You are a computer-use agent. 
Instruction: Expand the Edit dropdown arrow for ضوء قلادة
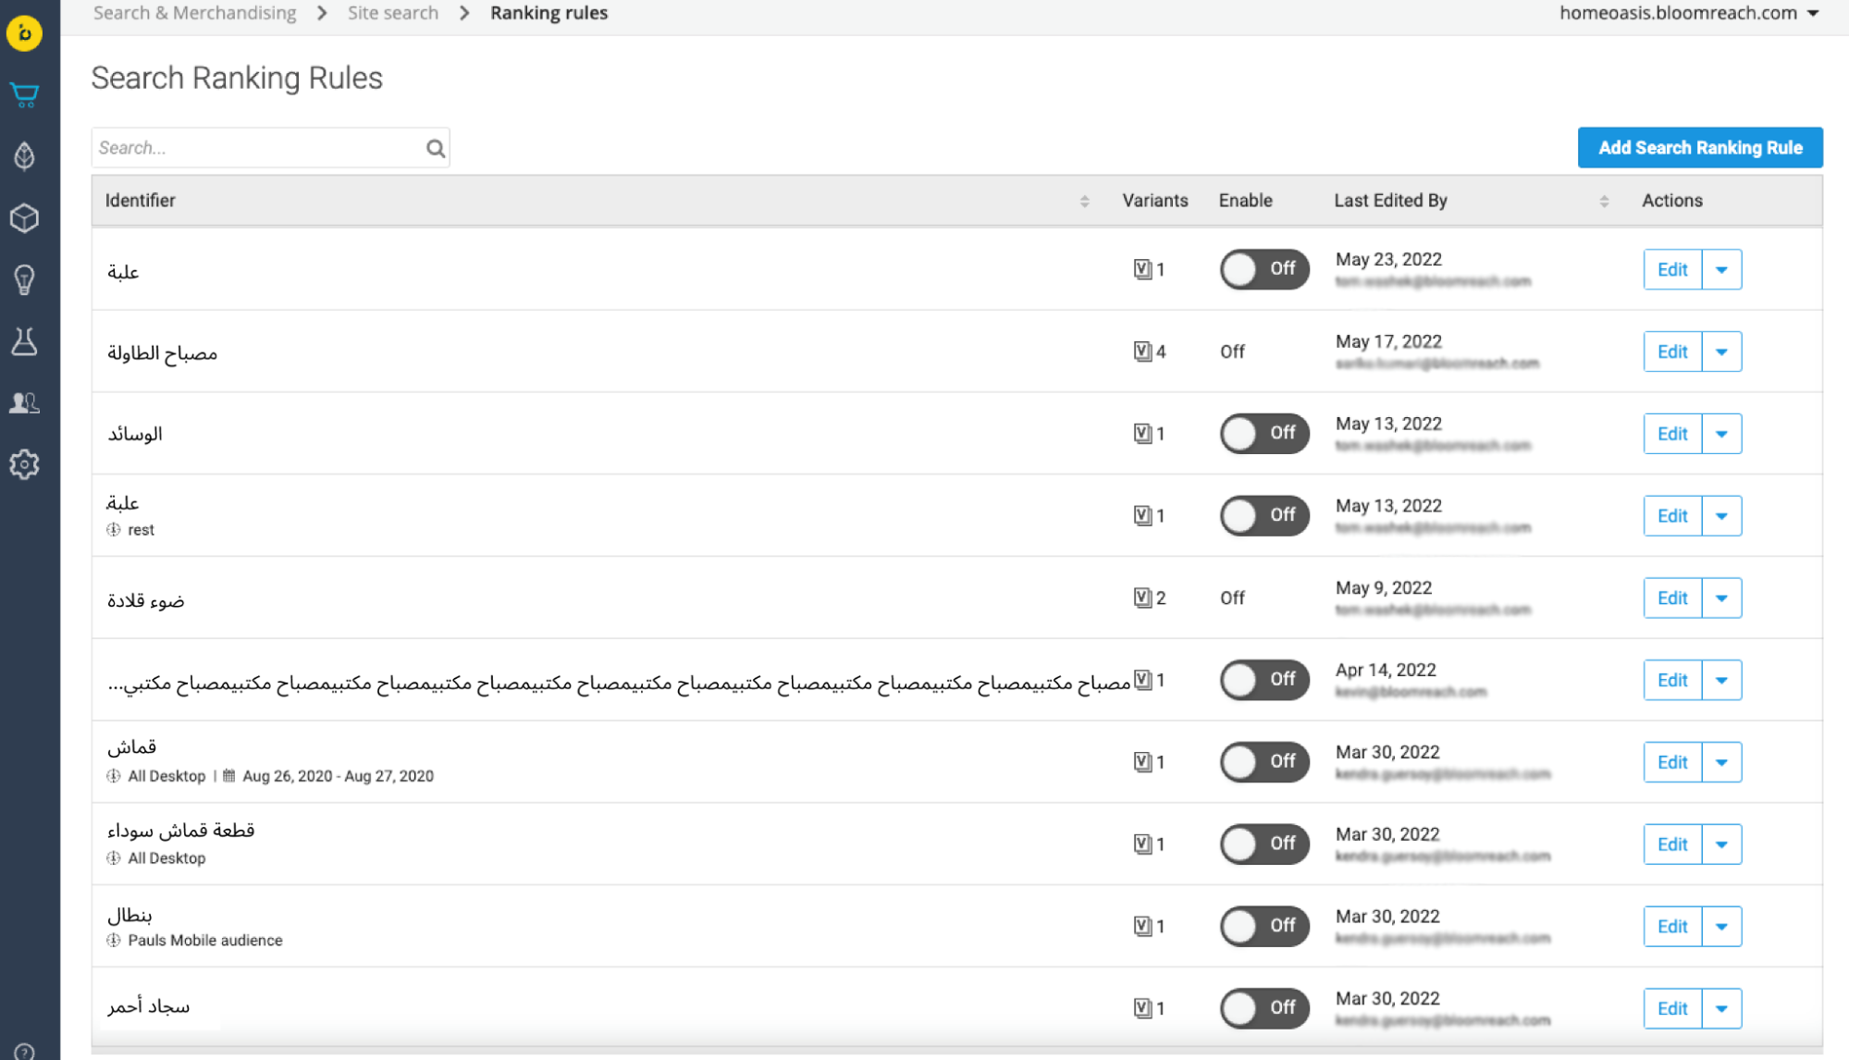1721,598
